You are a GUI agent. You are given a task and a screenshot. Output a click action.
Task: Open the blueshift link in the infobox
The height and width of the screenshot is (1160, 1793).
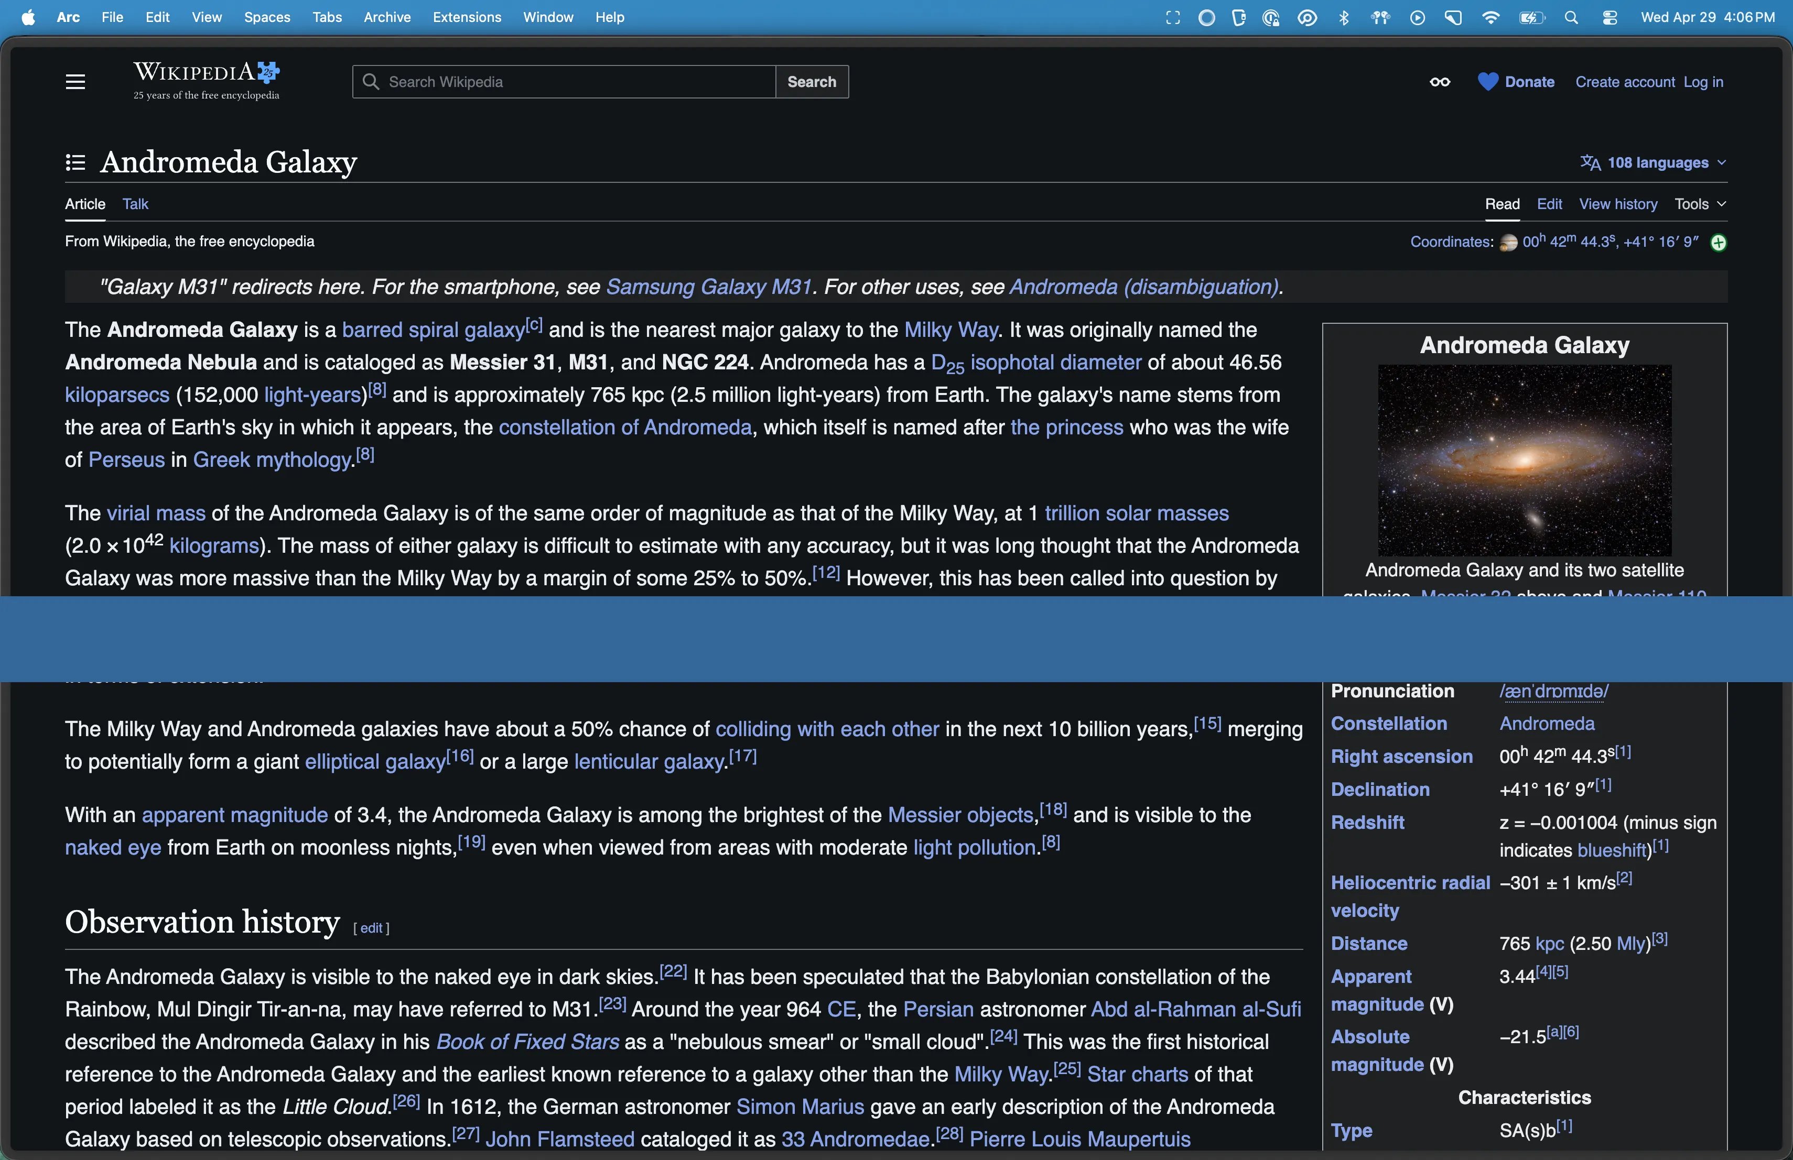point(1612,850)
